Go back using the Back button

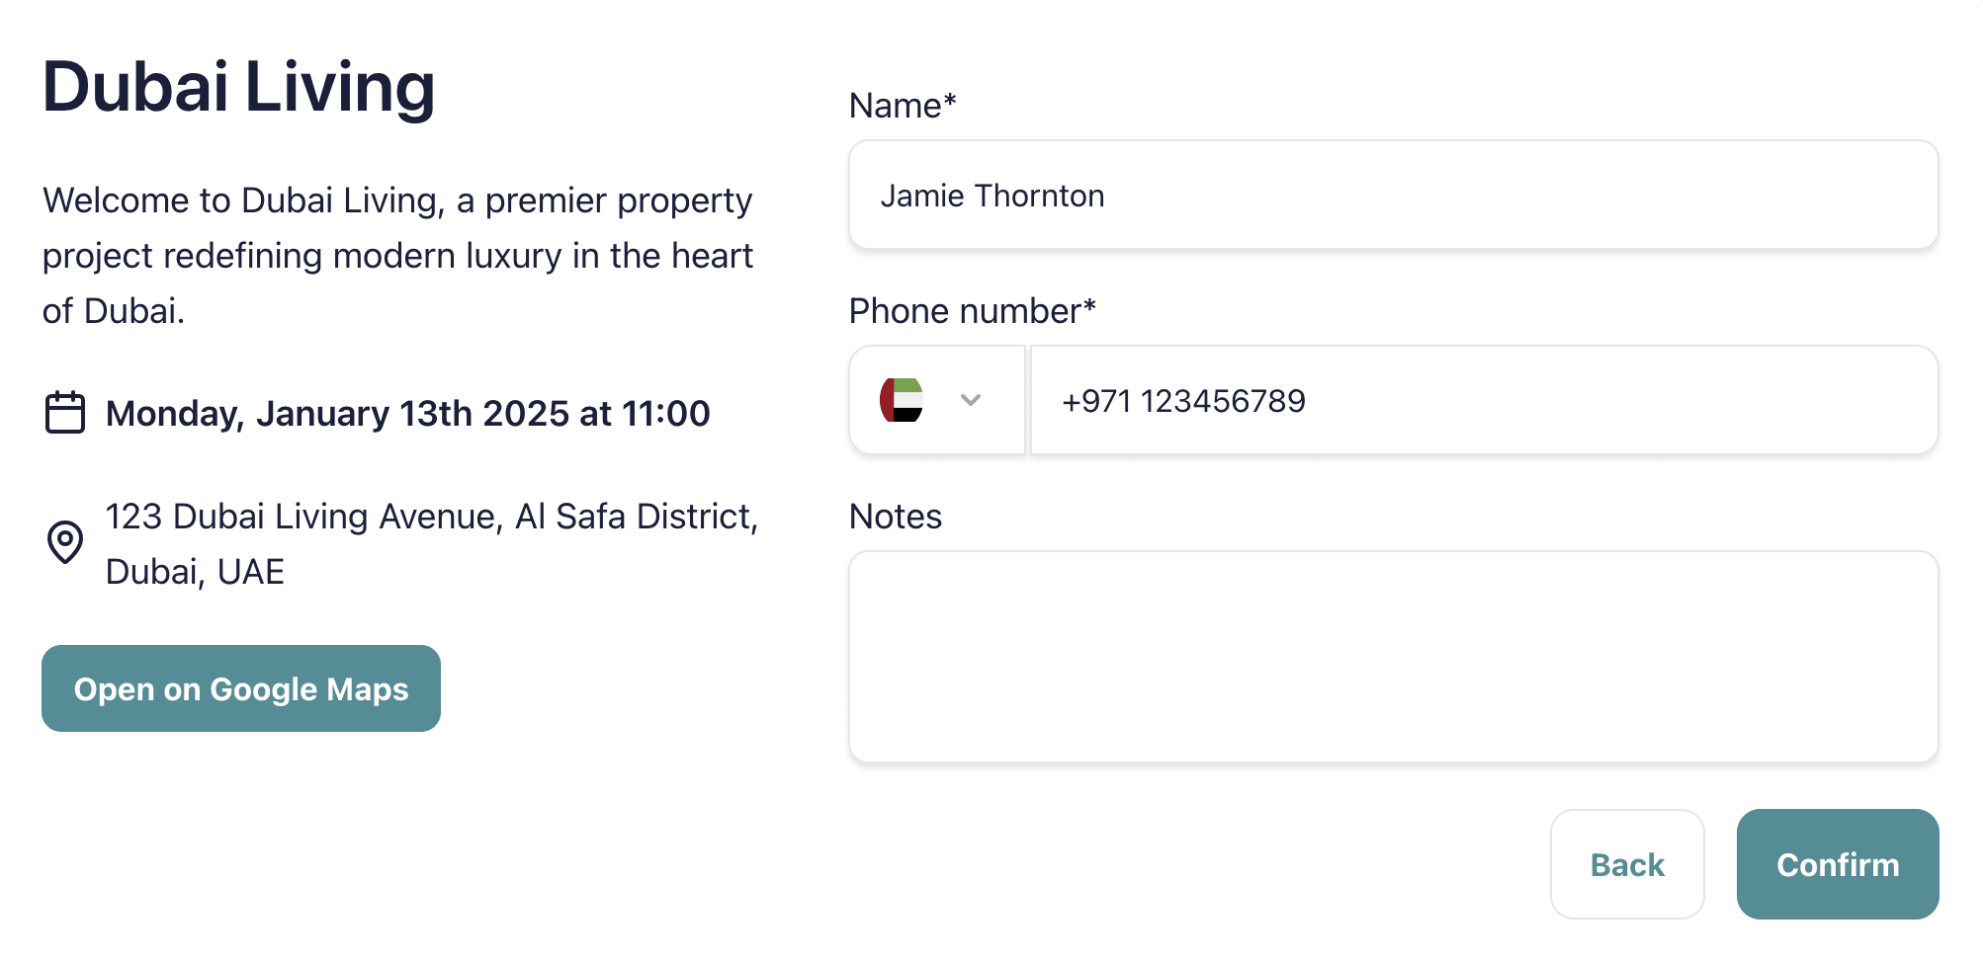click(1626, 864)
